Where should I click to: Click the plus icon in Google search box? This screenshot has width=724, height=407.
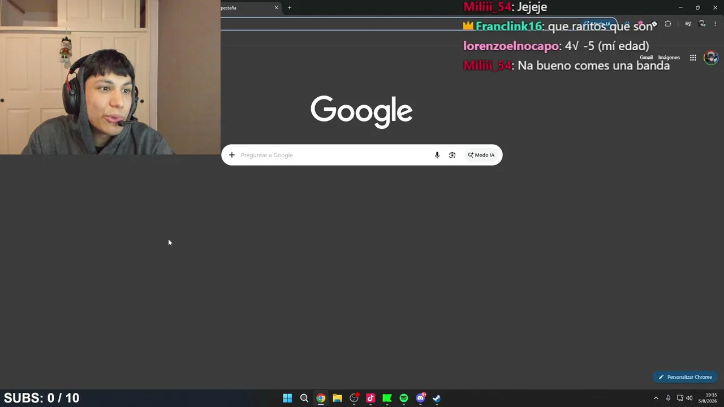point(231,155)
